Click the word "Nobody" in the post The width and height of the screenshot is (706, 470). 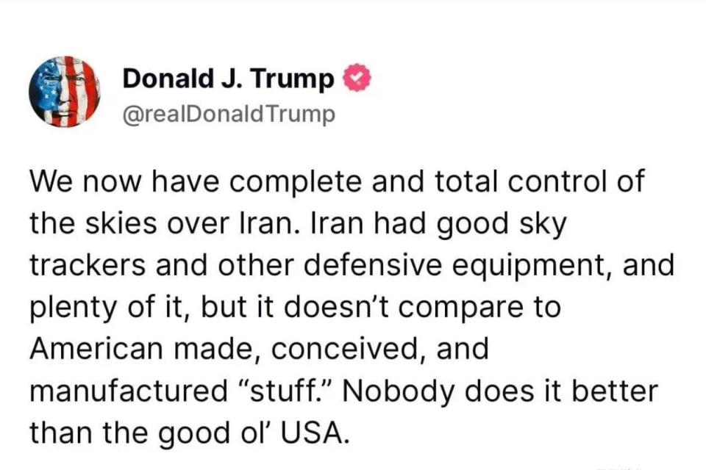click(399, 392)
